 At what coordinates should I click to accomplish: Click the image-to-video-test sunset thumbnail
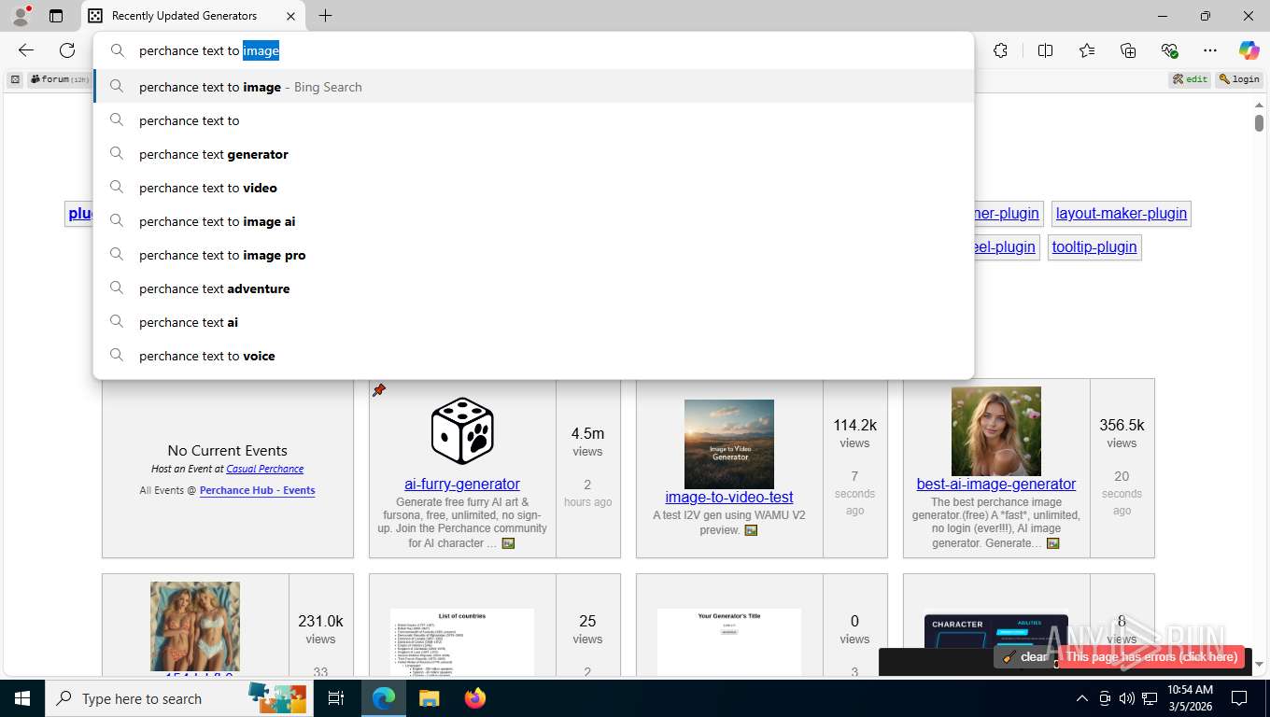(x=729, y=444)
